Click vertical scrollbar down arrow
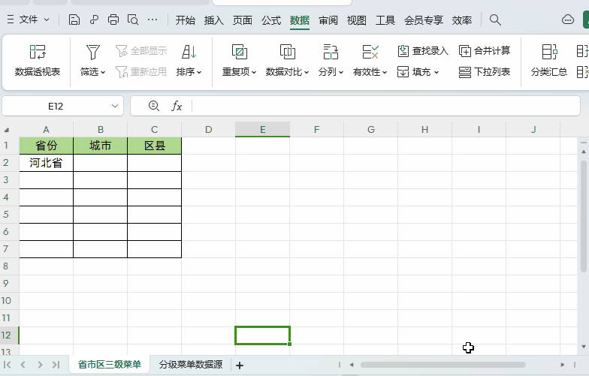Screen dimensions: 589x376 tap(583, 347)
